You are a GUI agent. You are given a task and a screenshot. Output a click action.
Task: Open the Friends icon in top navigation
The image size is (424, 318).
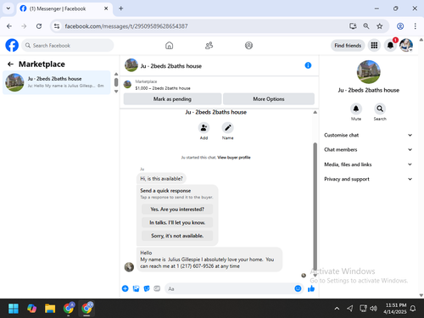(x=209, y=45)
